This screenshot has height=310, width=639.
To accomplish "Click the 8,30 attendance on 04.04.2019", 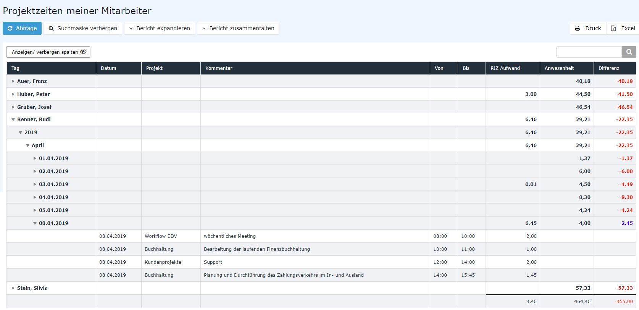I will coord(585,197).
